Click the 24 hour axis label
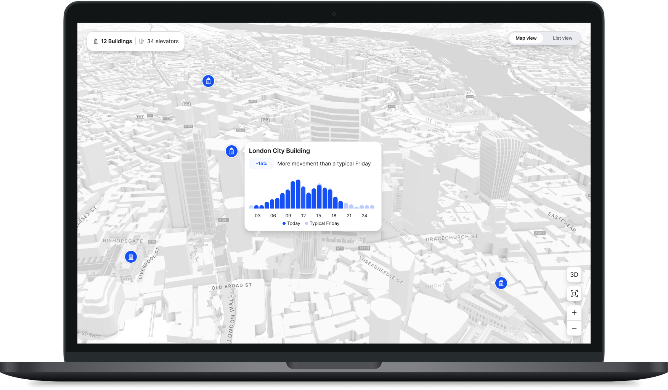 (365, 216)
